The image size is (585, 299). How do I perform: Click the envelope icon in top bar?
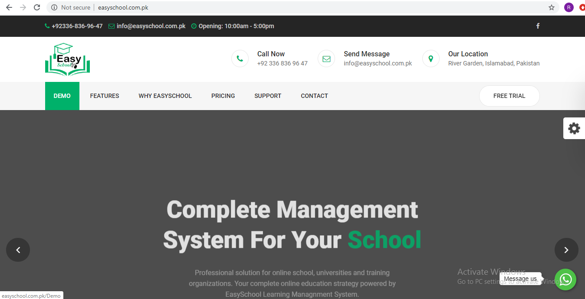pyautogui.click(x=112, y=26)
